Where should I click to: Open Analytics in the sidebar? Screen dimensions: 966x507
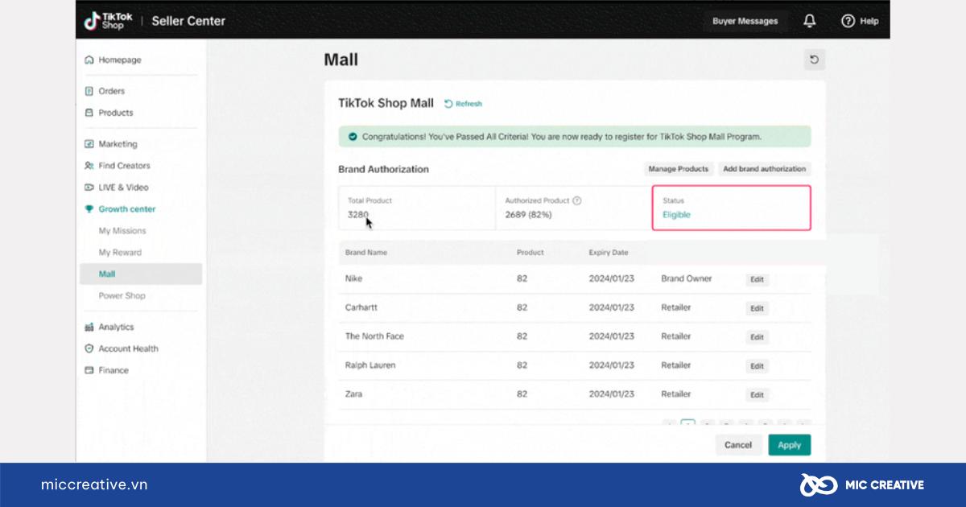click(x=117, y=327)
